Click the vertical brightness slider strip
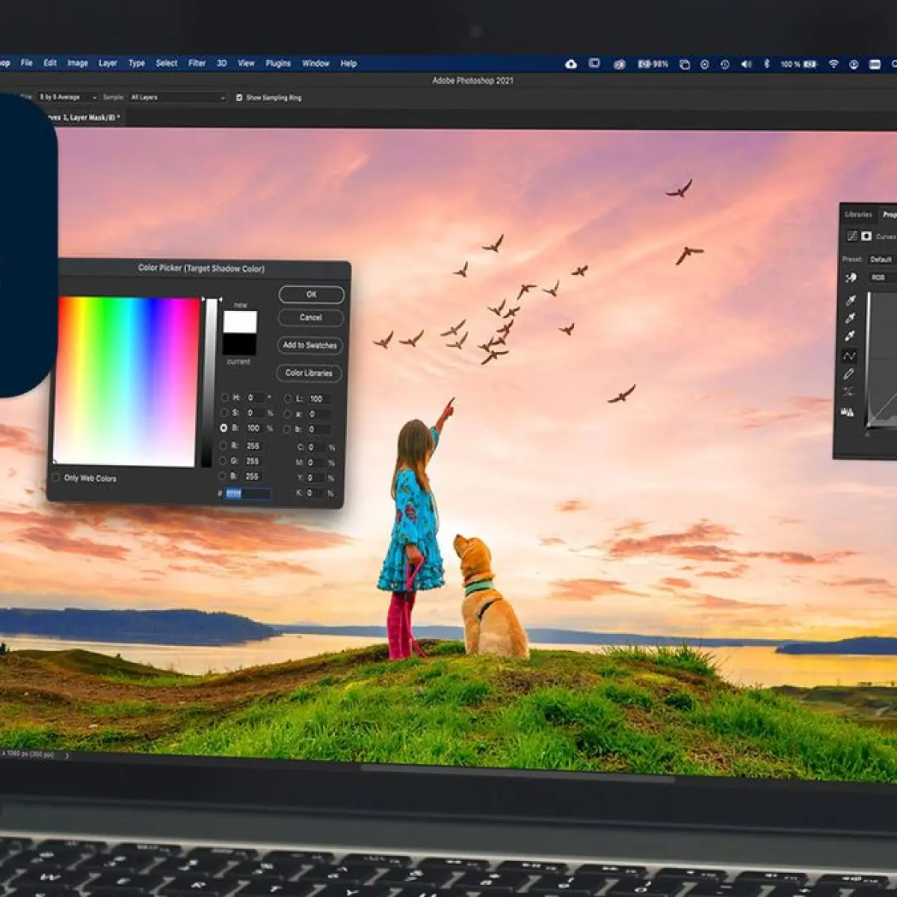 pyautogui.click(x=209, y=383)
